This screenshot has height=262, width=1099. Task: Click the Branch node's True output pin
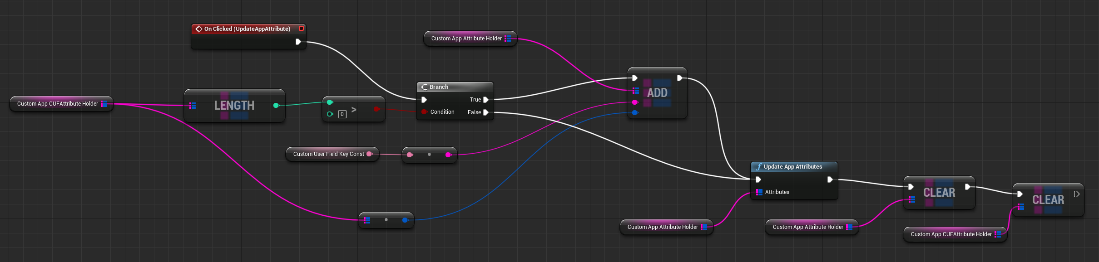486,100
